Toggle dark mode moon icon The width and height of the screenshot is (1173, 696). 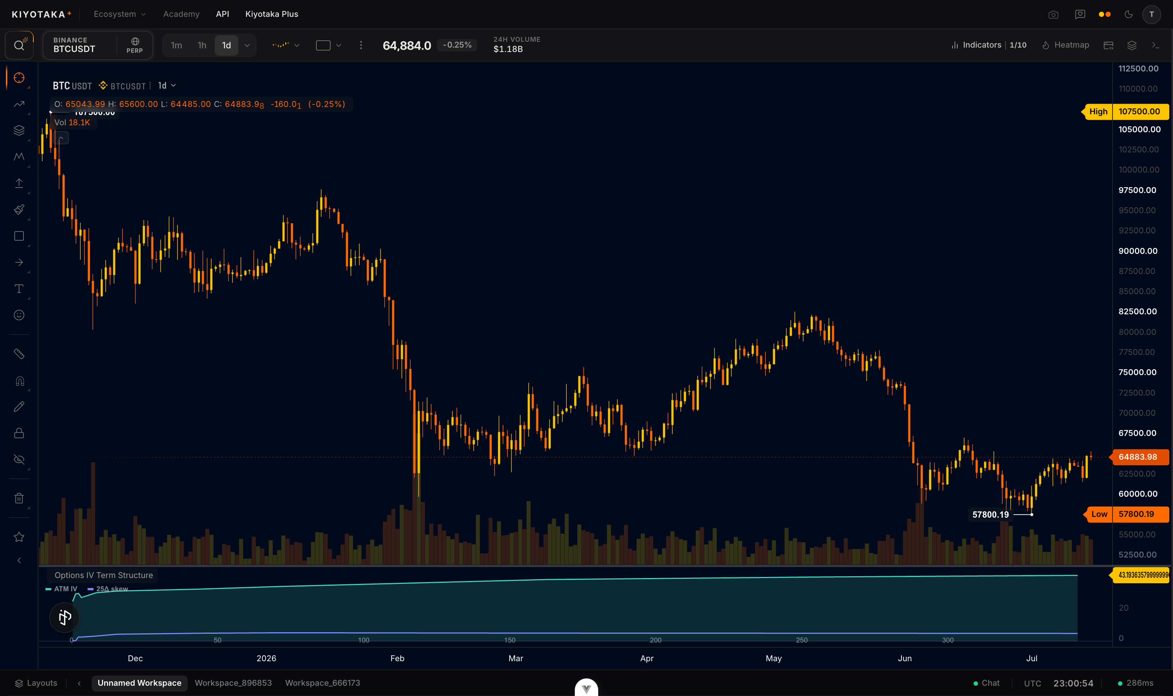click(1129, 15)
